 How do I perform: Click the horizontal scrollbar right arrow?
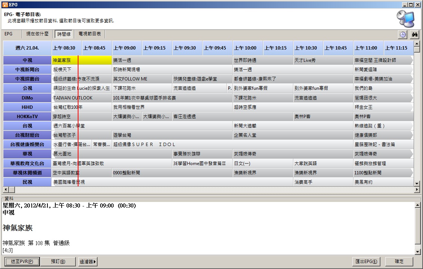click(x=417, y=190)
